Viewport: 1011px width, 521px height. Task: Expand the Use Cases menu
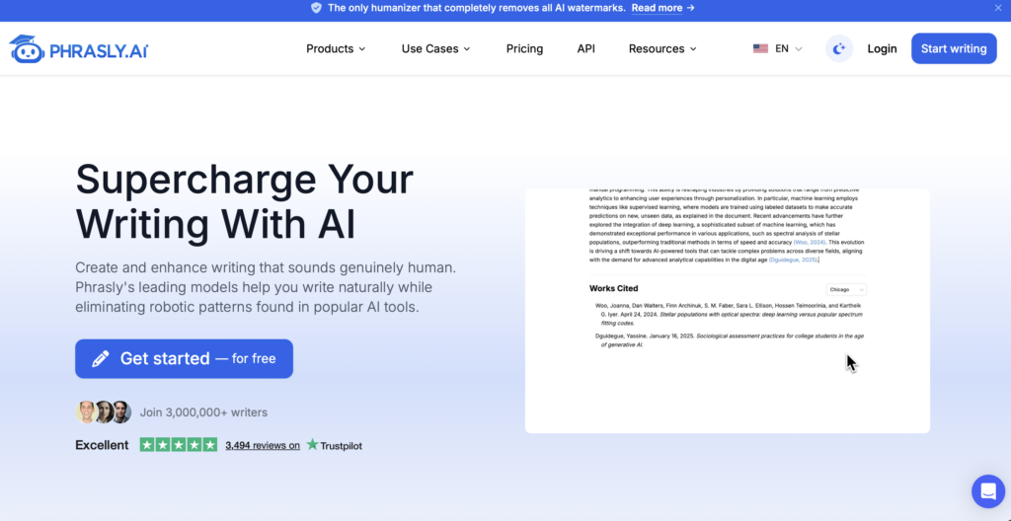tap(435, 49)
